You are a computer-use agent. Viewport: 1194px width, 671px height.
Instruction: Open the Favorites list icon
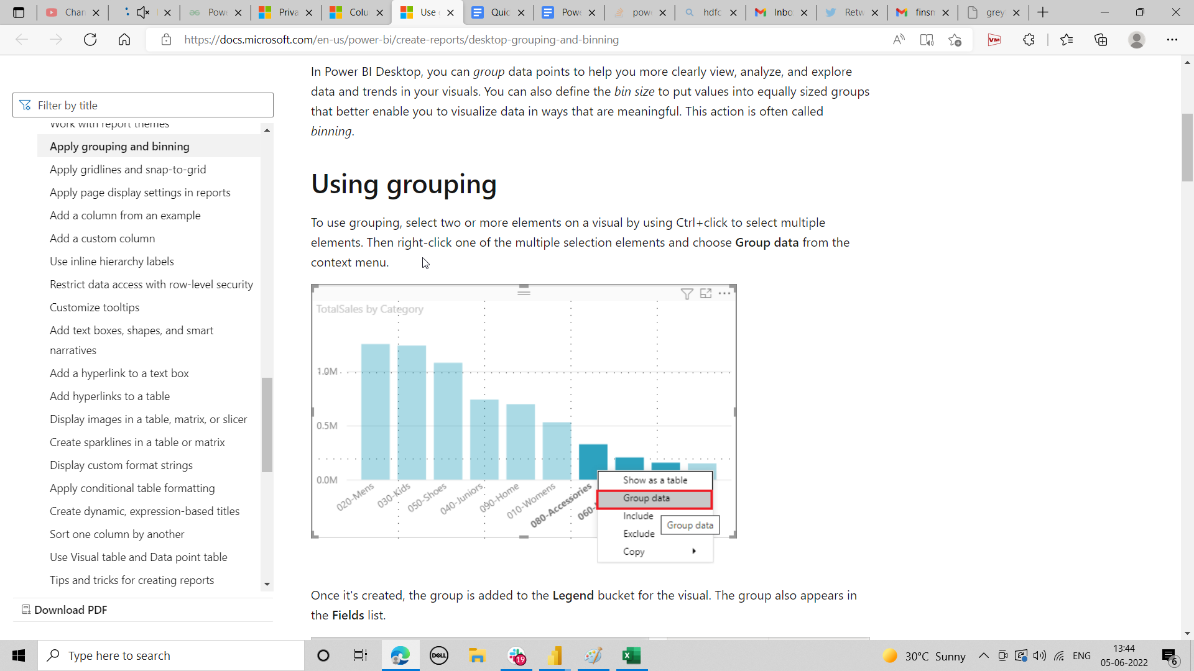coord(1067,40)
